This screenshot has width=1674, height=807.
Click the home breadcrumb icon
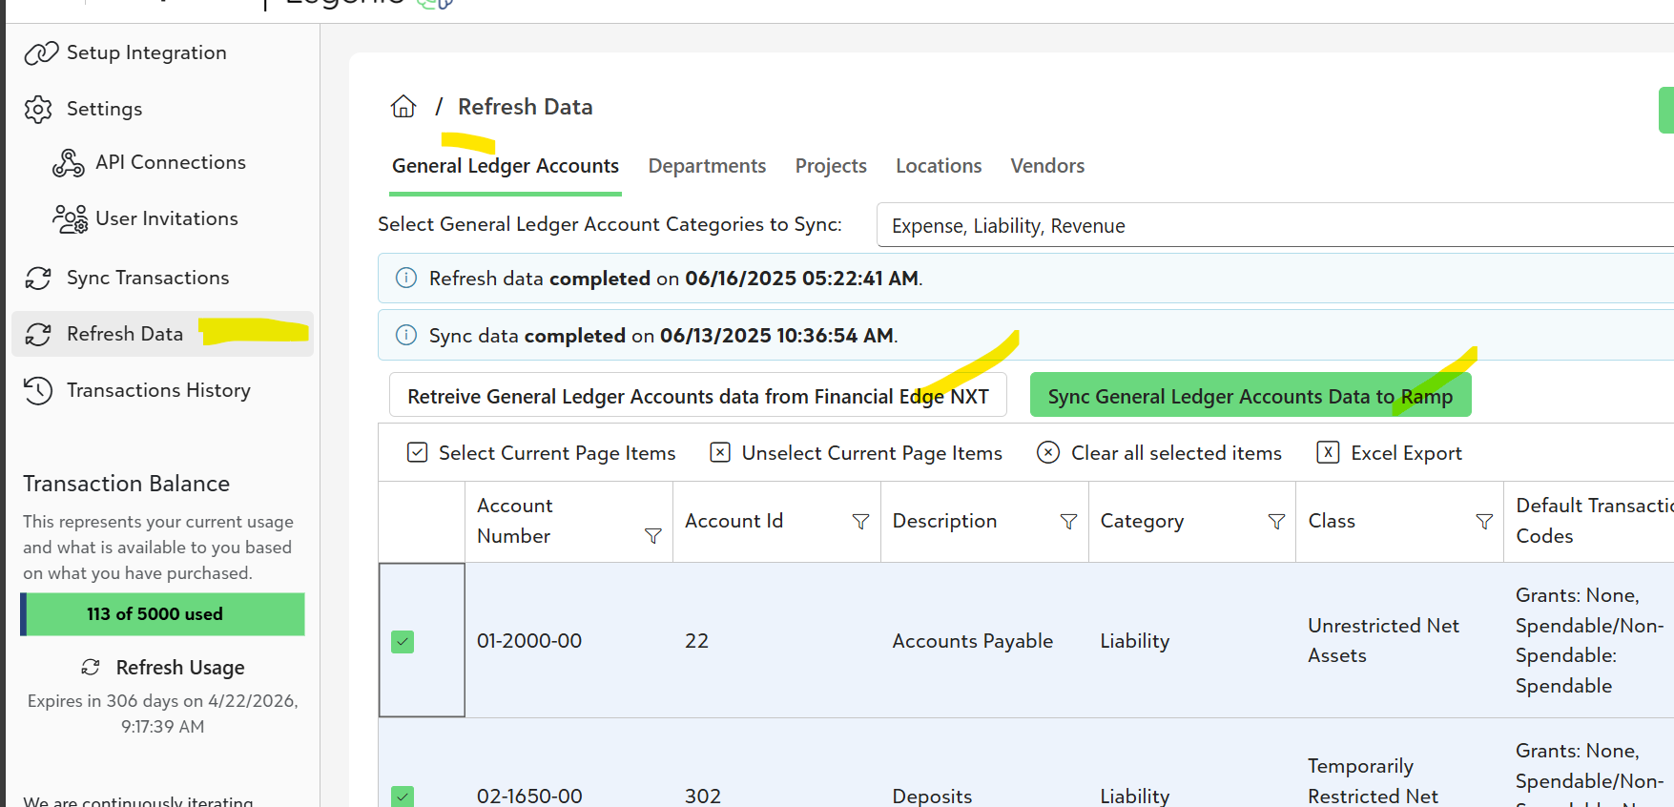pyautogui.click(x=403, y=106)
